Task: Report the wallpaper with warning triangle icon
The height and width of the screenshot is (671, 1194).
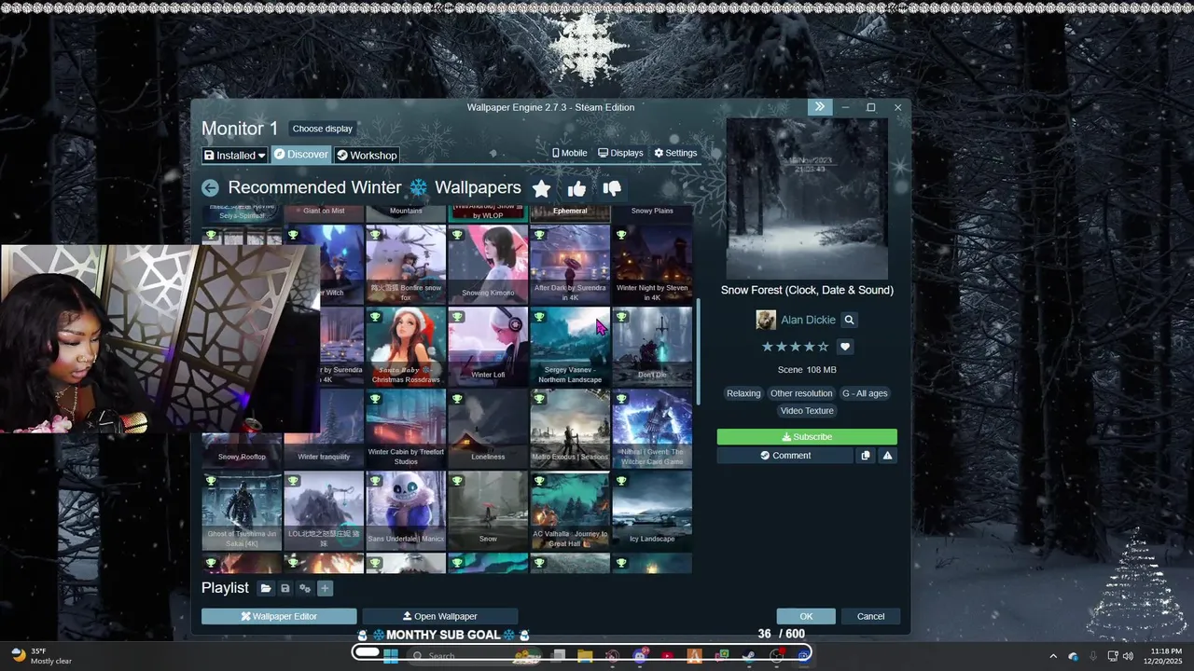Action: point(887,456)
